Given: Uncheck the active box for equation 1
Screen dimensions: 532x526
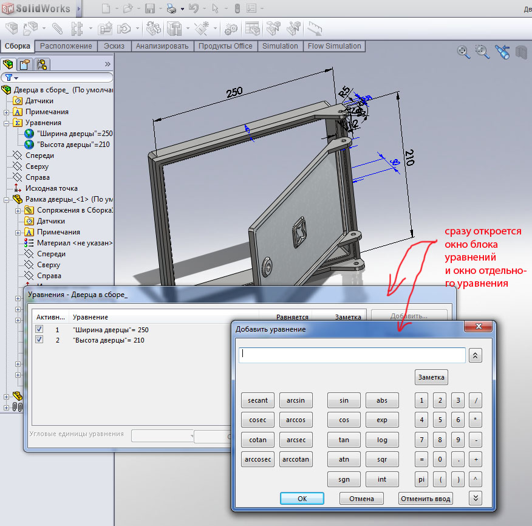Looking at the screenshot, I should [39, 329].
